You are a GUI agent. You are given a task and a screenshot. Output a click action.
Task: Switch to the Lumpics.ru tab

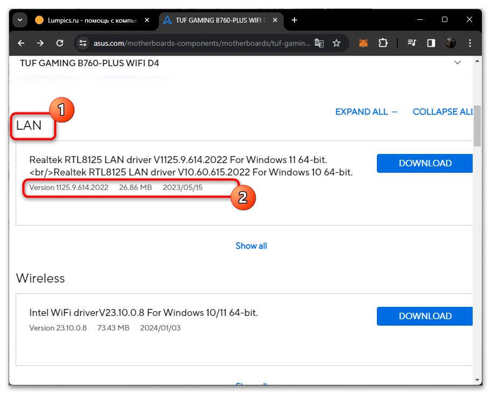[93, 20]
